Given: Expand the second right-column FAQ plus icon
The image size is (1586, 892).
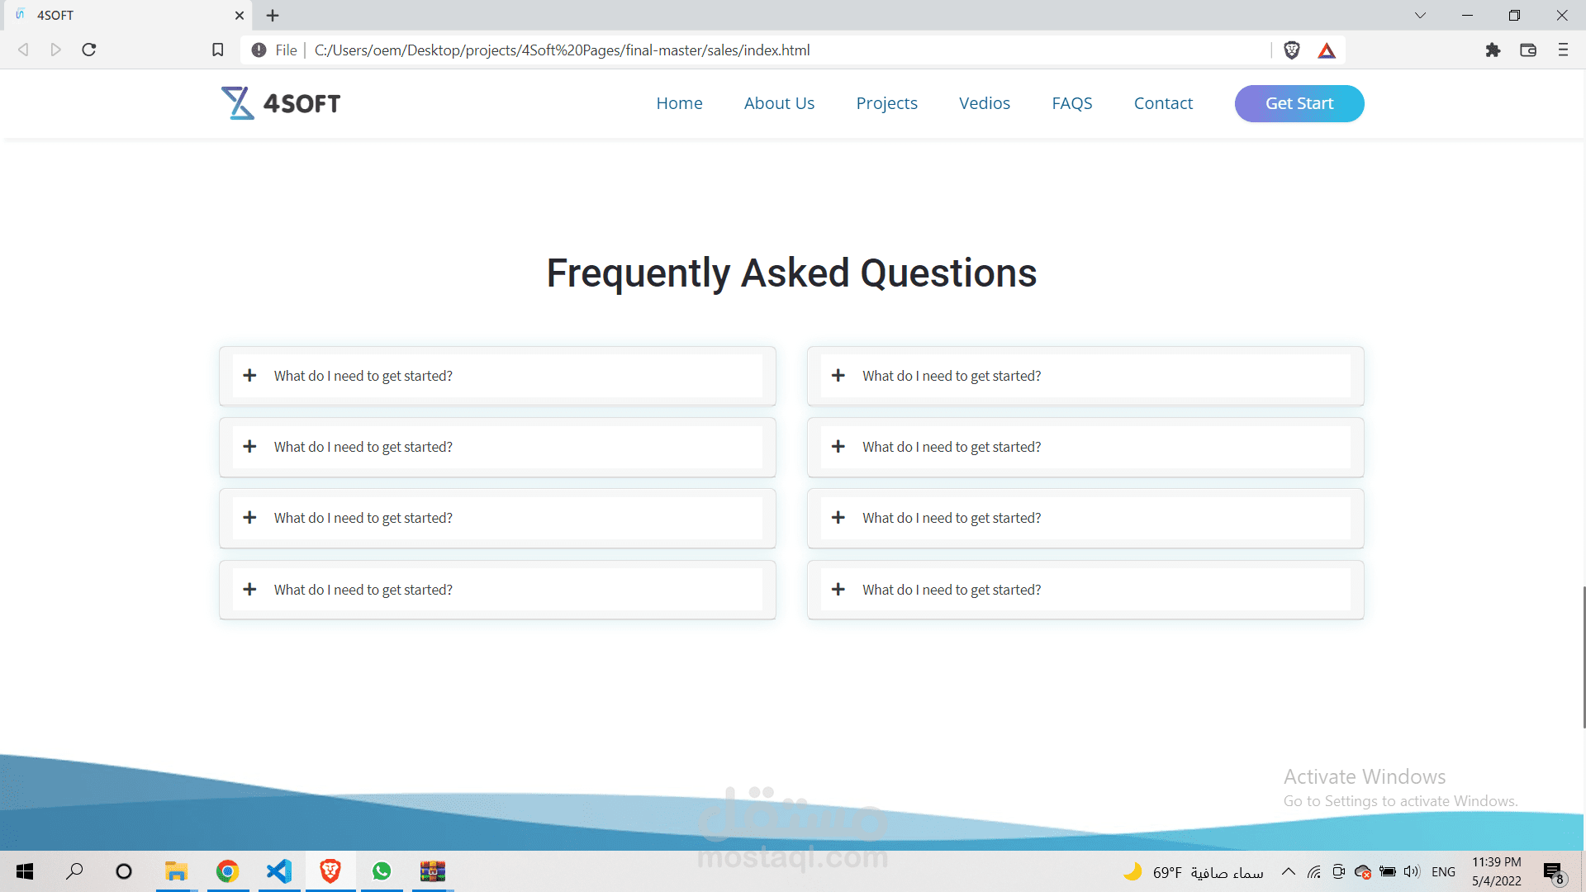Looking at the screenshot, I should click(838, 447).
